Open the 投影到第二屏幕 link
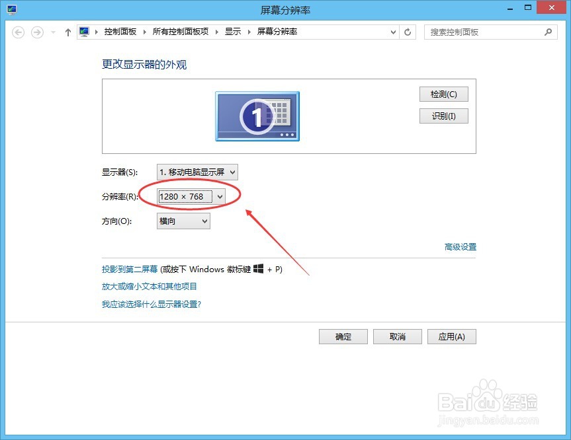Screen dimensions: 571x440 click(130, 269)
